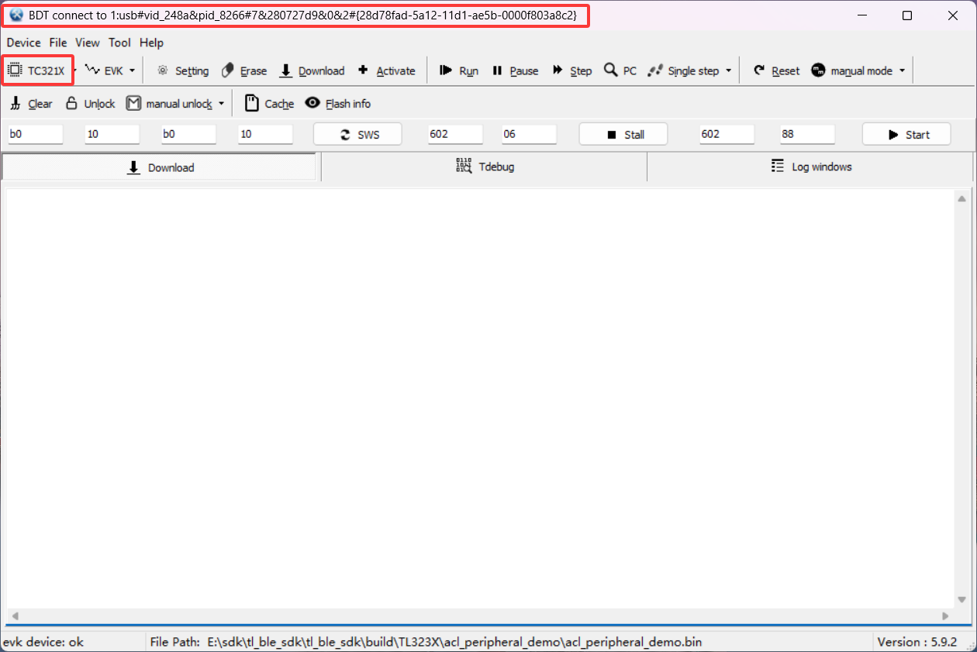Click the Pause toolbar button

(516, 70)
